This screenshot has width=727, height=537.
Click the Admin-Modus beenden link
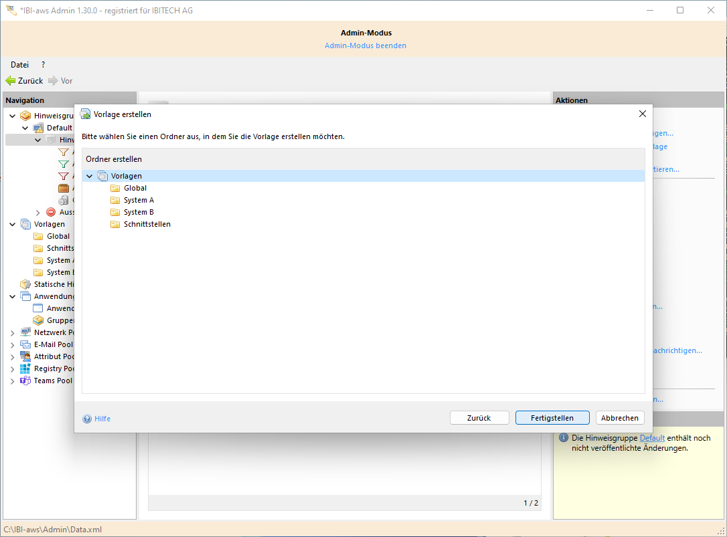coord(366,45)
